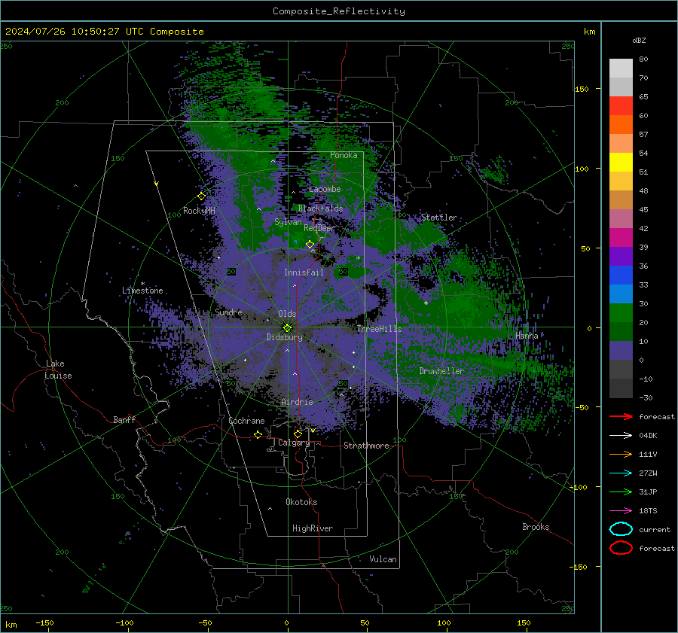The image size is (678, 633).
Task: Pick the purple 36-39 dBZ swatch
Action: [621, 257]
